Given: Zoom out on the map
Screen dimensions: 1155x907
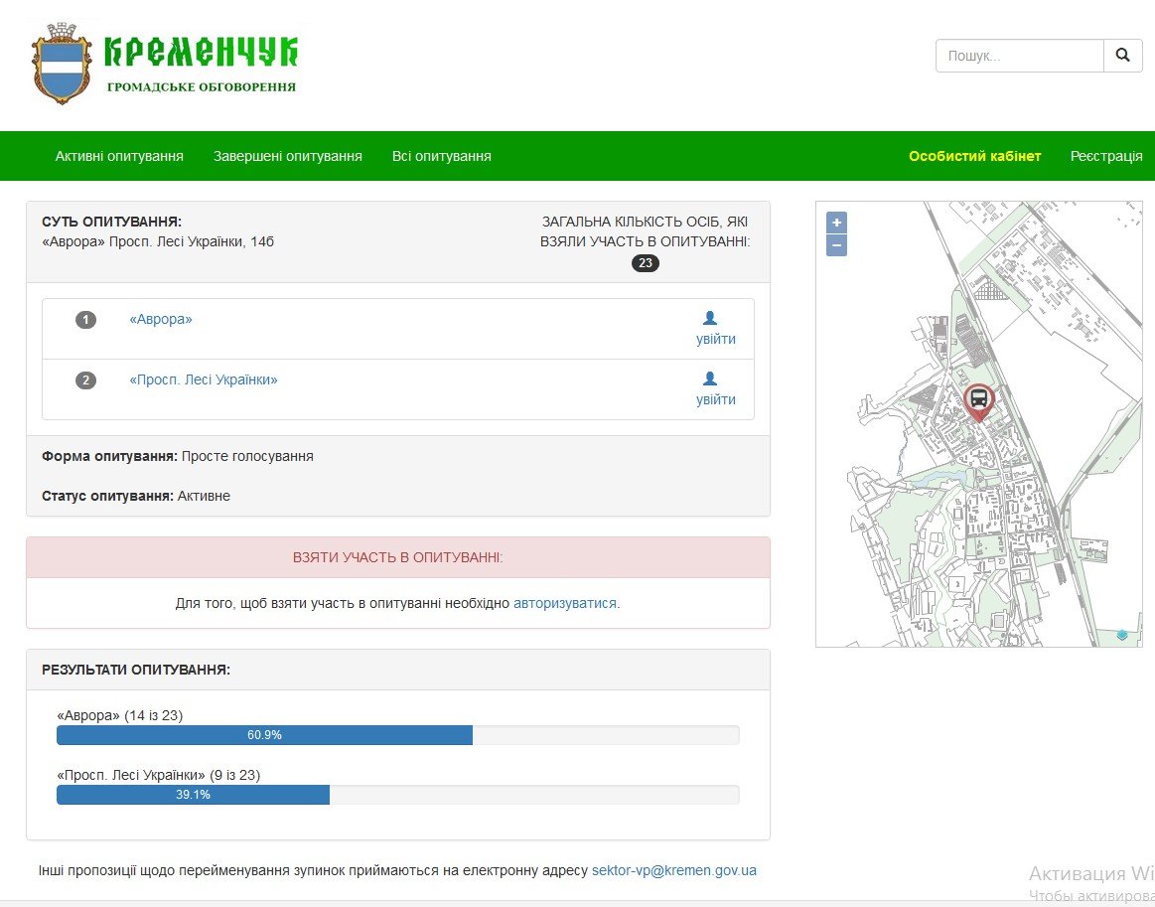Looking at the screenshot, I should [837, 245].
